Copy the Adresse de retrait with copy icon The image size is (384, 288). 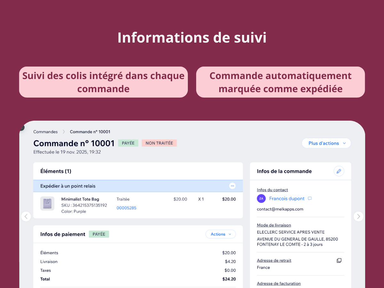coord(339,260)
